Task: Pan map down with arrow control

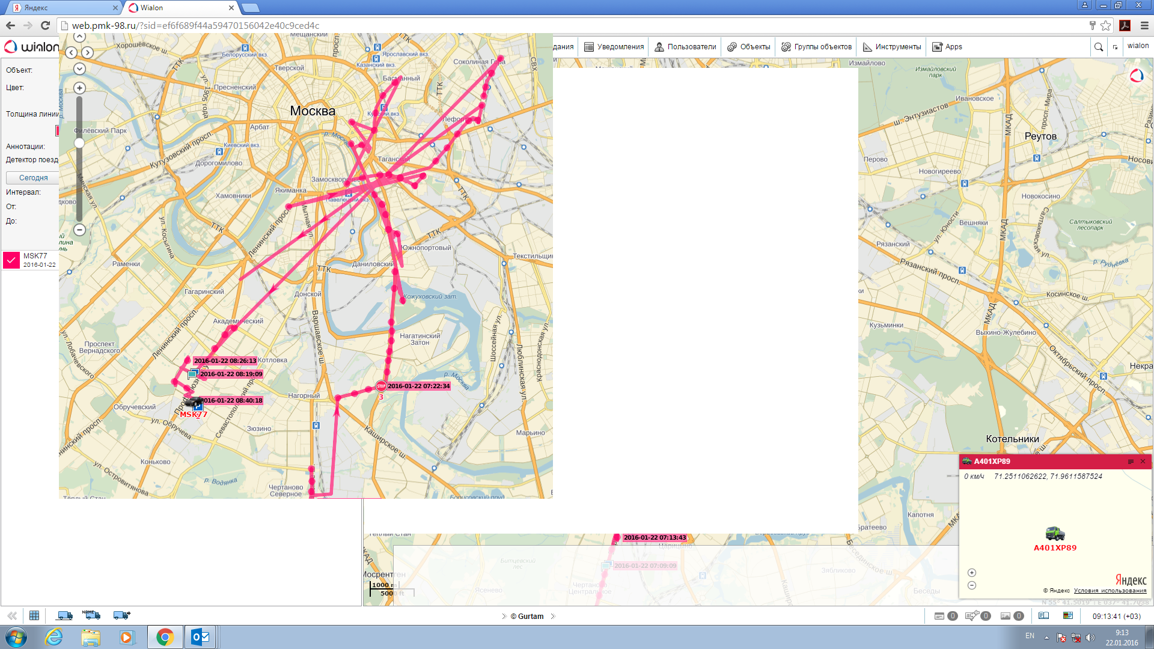Action: [79, 69]
